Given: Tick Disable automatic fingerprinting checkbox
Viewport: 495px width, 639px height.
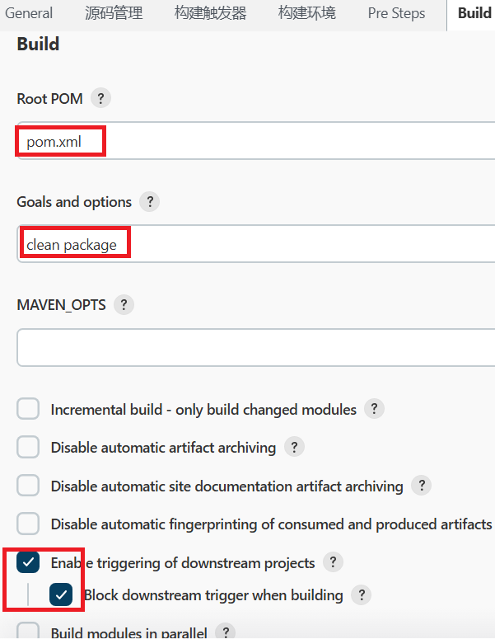Looking at the screenshot, I should 29,524.
